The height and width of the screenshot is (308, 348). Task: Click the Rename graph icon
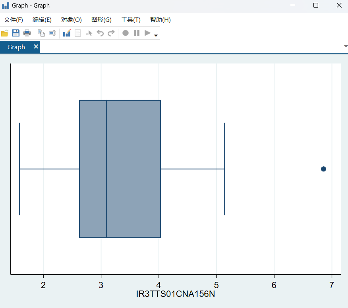(52, 33)
